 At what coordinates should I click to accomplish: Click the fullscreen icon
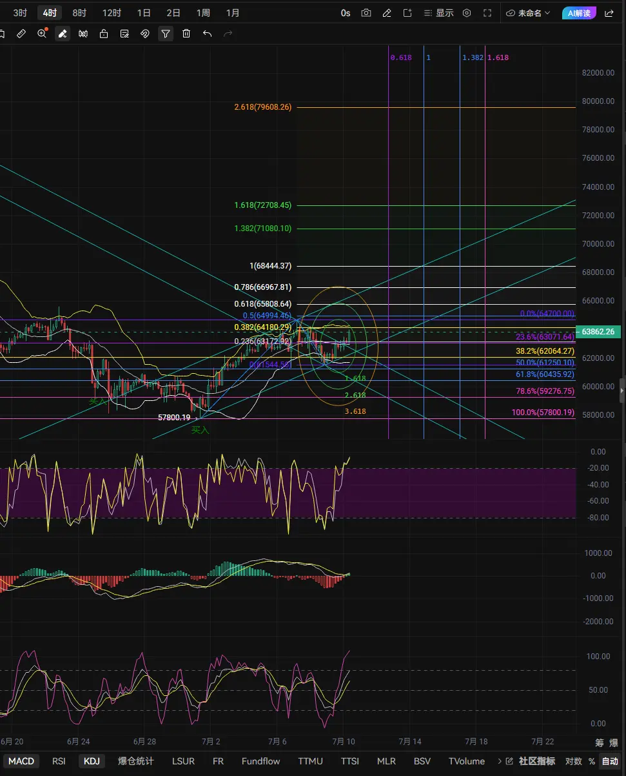coord(487,13)
